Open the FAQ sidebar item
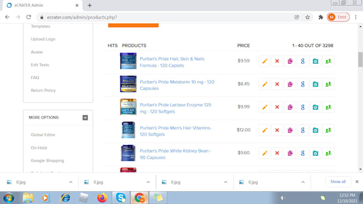The height and width of the screenshot is (204, 363). click(35, 77)
